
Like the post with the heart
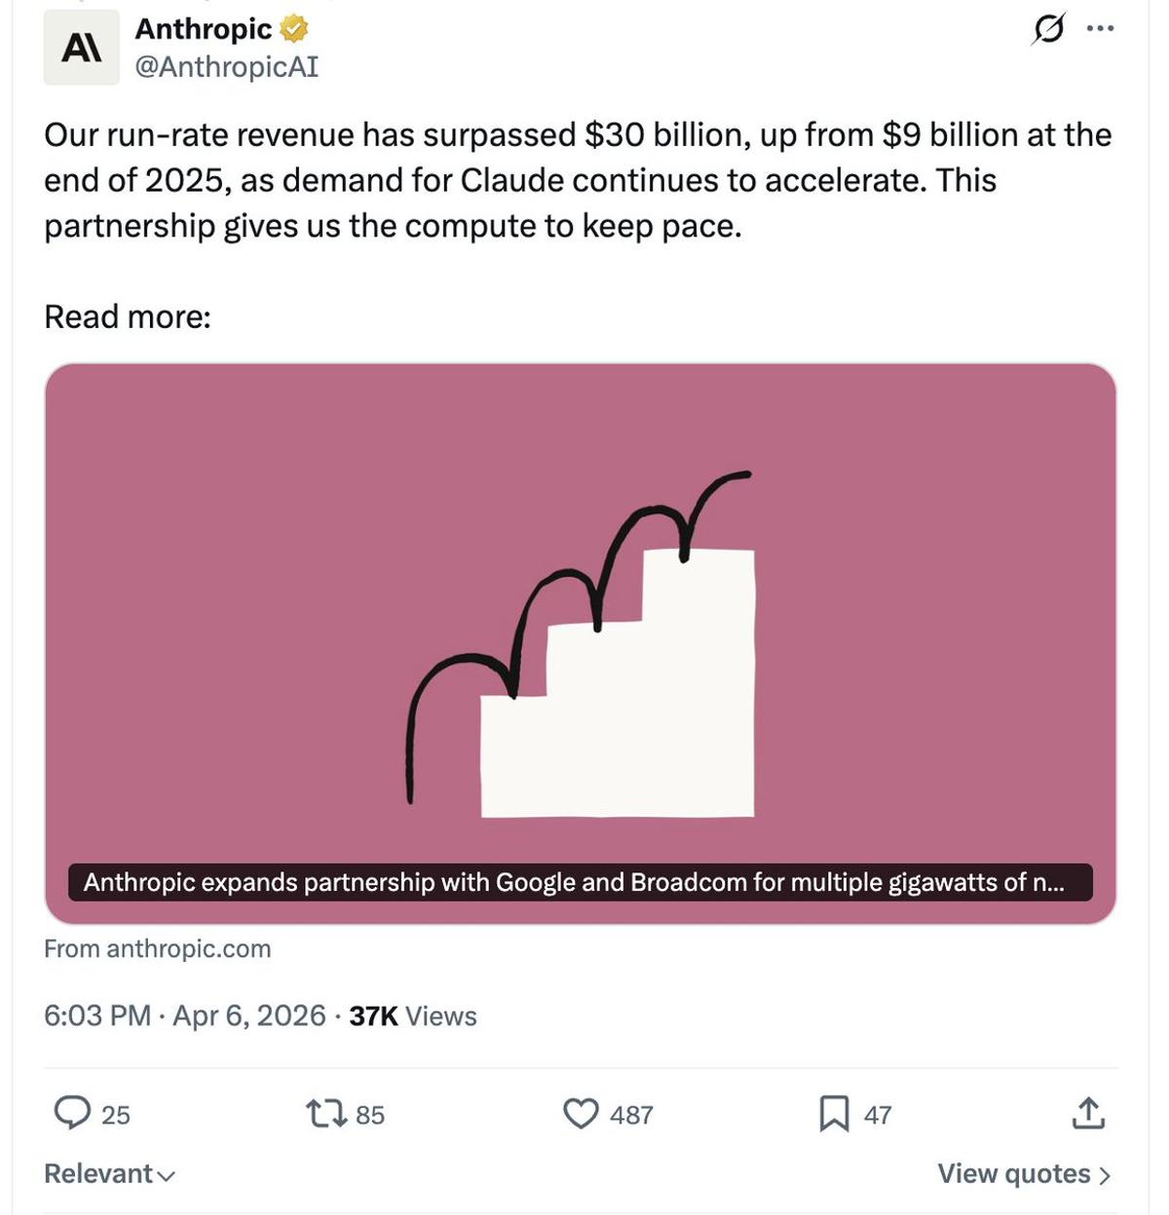581,1113
